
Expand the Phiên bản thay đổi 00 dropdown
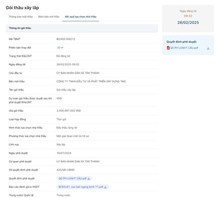(60, 48)
